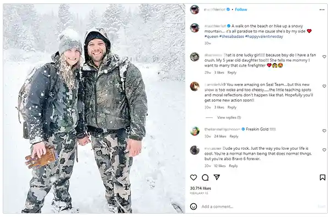This screenshot has height=217, width=330.
Task: Like the 'Seal Team' comment heart
Action: tap(324, 86)
